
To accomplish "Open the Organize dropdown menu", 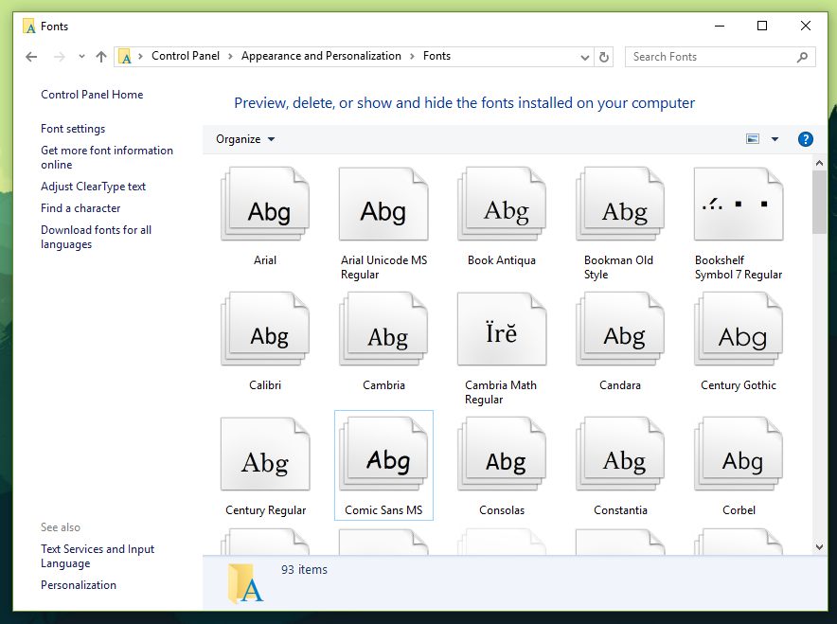I will [x=245, y=139].
